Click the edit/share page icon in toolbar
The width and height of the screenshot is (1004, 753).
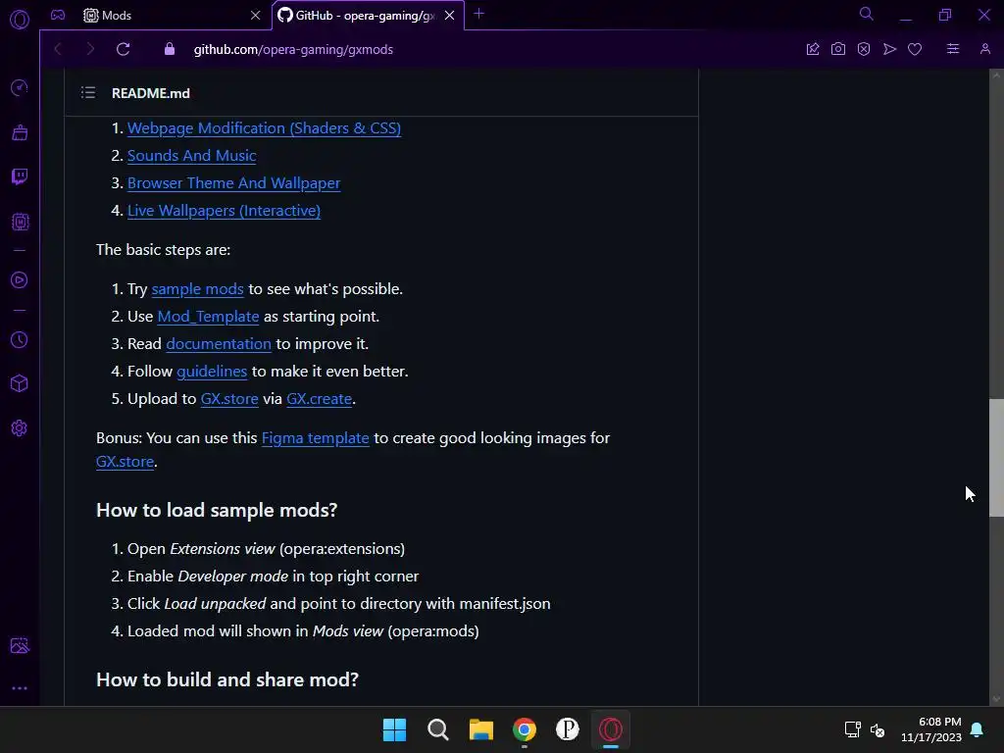813,49
